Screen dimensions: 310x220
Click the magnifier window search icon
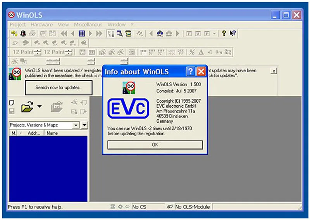pos(120,34)
